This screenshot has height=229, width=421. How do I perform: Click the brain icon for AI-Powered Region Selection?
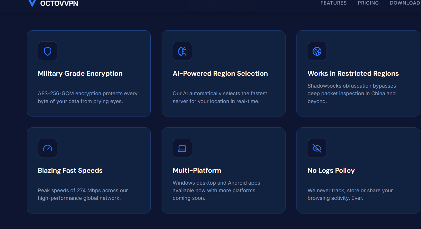tap(182, 51)
